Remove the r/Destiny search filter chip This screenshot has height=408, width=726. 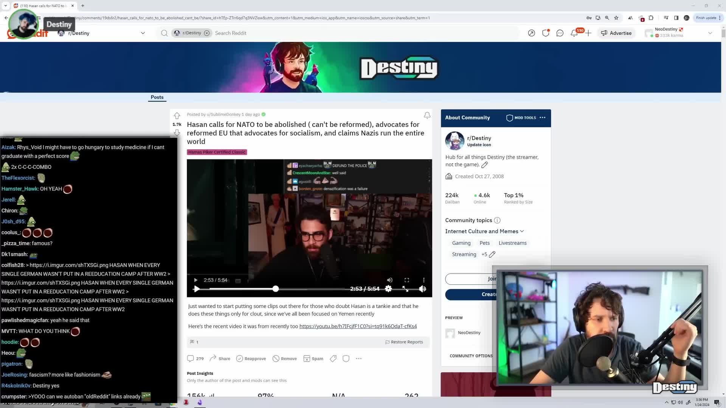coord(207,33)
